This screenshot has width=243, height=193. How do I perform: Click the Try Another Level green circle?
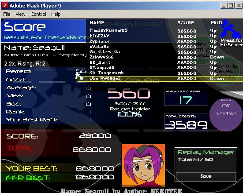(x=201, y=50)
